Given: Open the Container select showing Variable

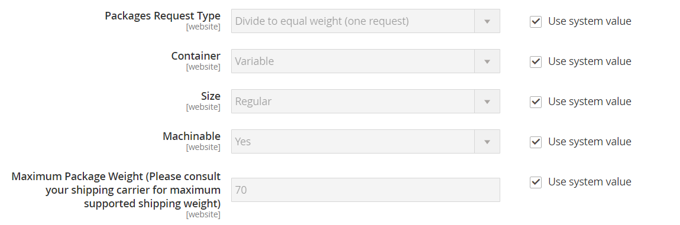Looking at the screenshot, I should pyautogui.click(x=365, y=61).
